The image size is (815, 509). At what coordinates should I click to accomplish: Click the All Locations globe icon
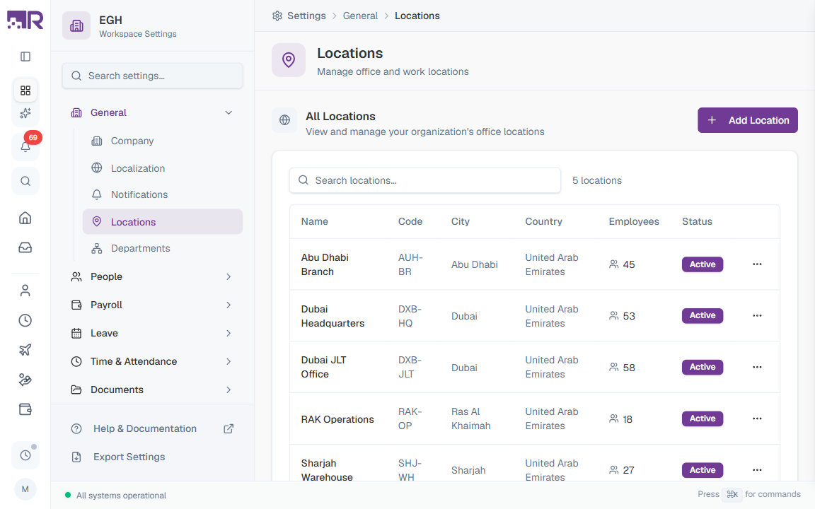285,120
